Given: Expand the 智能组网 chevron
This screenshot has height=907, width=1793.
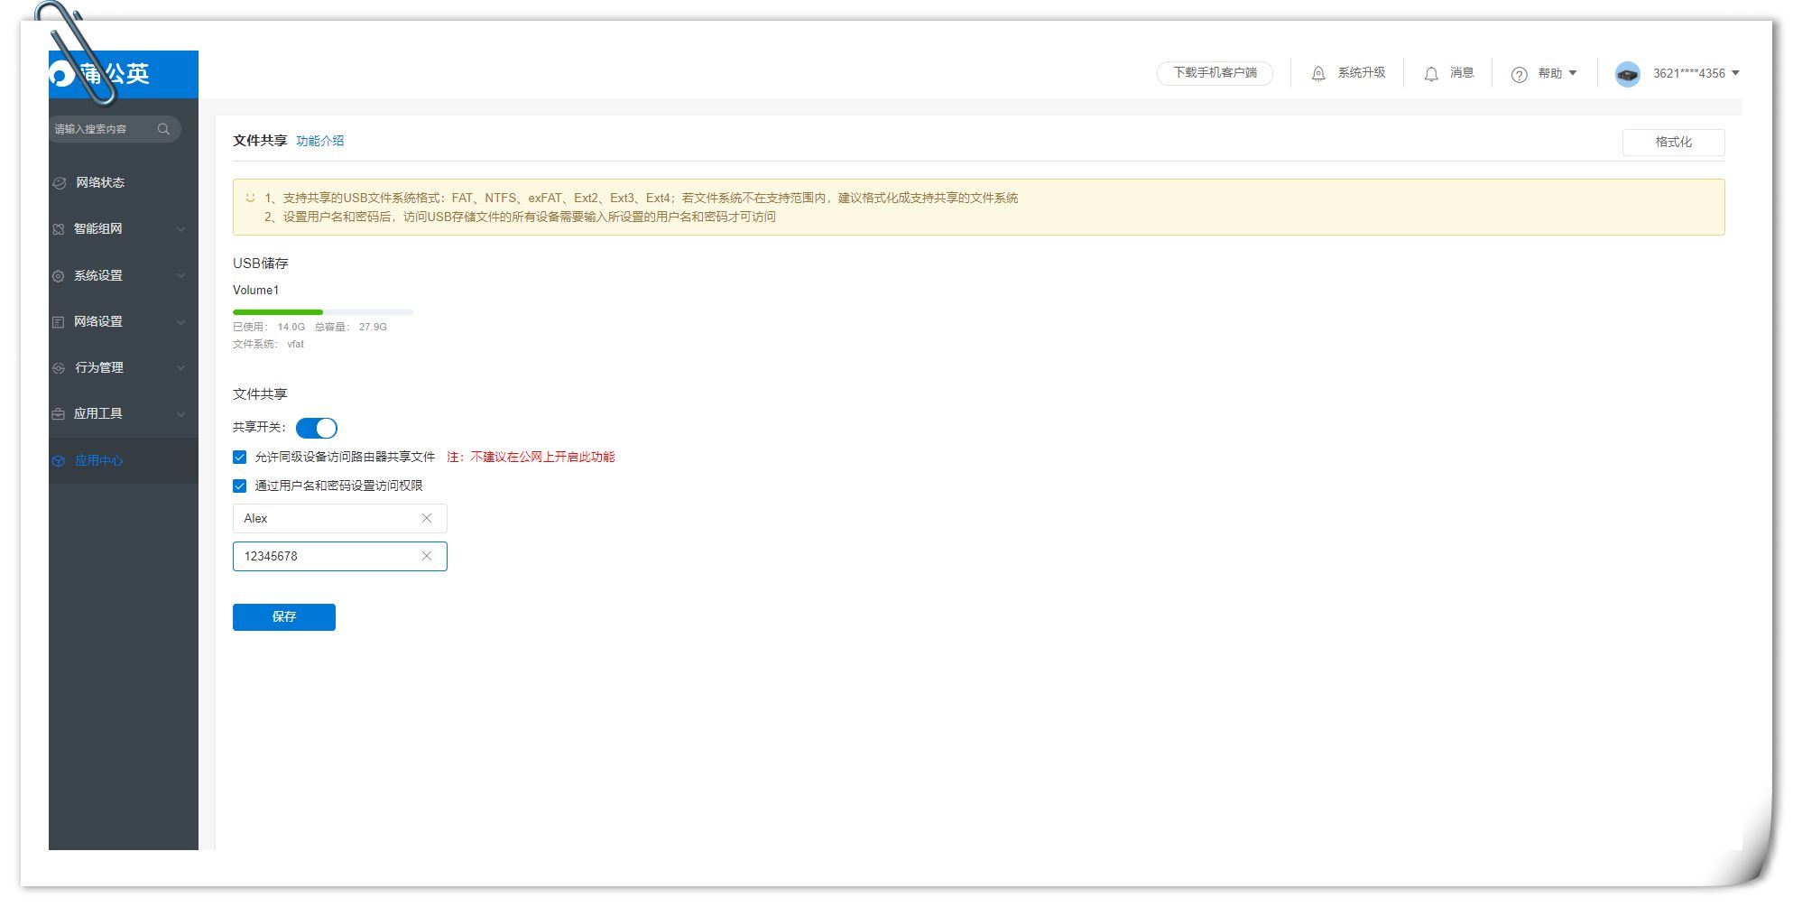Looking at the screenshot, I should click(x=180, y=229).
